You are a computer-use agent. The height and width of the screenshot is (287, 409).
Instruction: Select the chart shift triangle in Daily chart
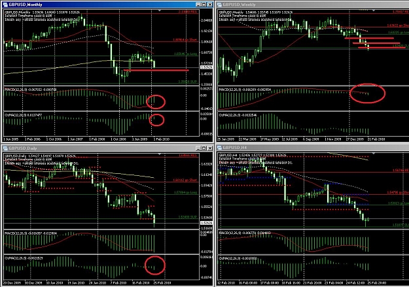(x=160, y=154)
